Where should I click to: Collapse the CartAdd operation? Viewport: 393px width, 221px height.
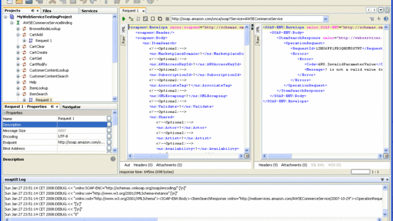click(18, 34)
